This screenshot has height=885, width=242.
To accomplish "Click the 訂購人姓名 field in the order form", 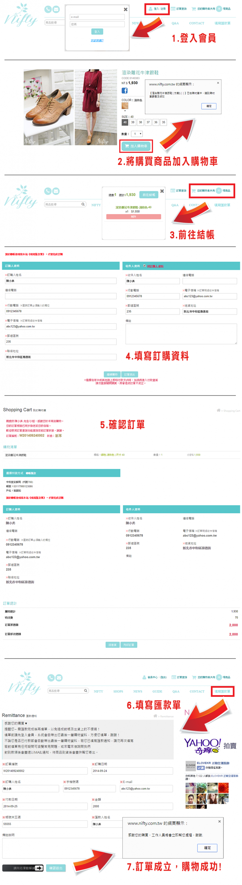I will (61, 281).
